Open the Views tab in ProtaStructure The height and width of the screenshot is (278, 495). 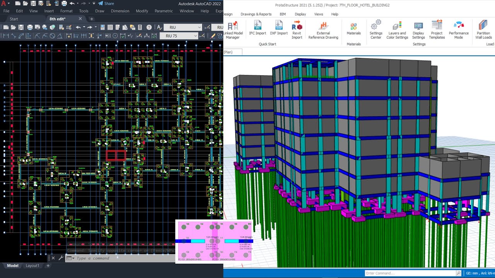pyautogui.click(x=319, y=14)
